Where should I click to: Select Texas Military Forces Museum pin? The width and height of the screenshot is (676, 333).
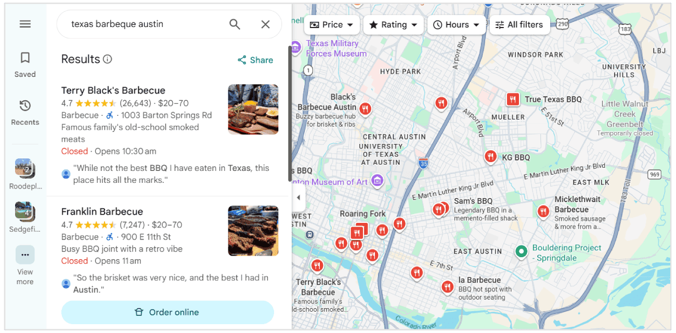296,47
